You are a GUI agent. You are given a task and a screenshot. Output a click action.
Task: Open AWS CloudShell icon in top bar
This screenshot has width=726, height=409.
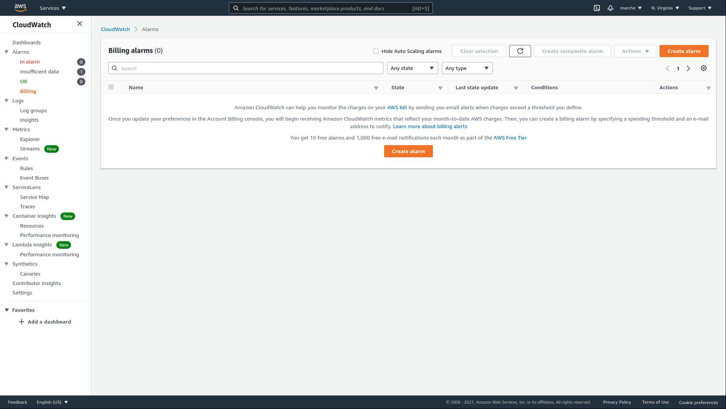[597, 8]
